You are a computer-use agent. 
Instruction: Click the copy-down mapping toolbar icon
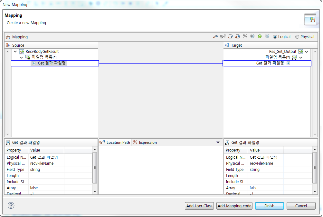230,36
